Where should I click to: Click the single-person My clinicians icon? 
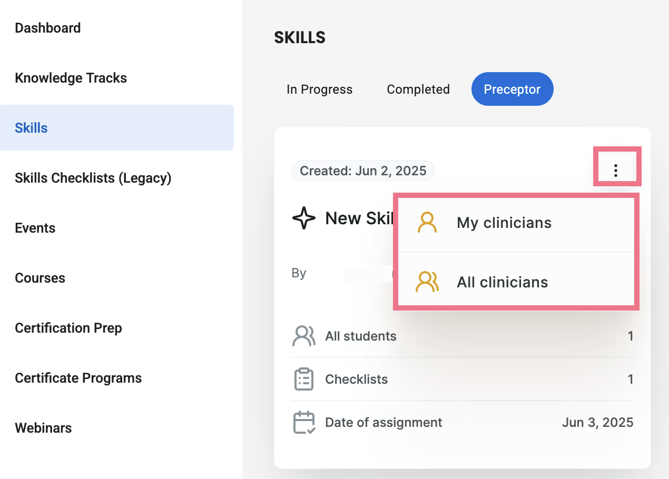coord(427,223)
